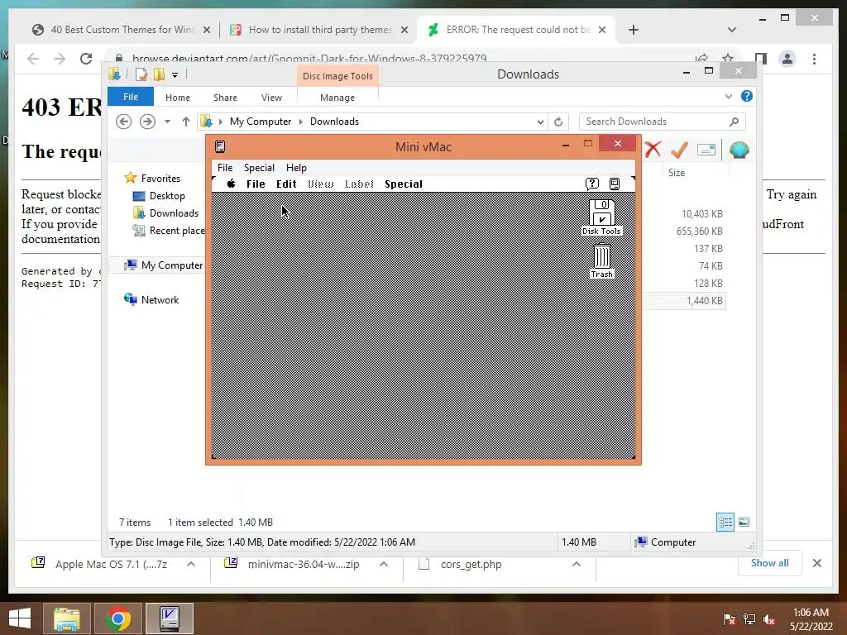Viewport: 847px width, 635px height.
Task: Click the new folder icon in quick access toolbar
Action: pyautogui.click(x=159, y=74)
